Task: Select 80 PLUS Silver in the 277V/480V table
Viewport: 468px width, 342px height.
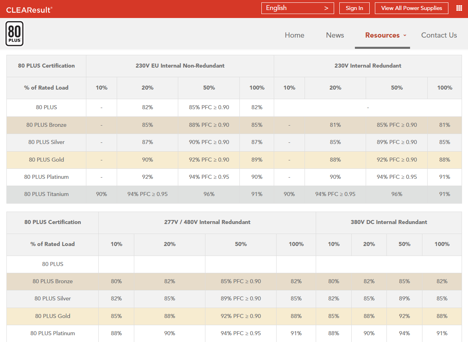Action: (53, 298)
